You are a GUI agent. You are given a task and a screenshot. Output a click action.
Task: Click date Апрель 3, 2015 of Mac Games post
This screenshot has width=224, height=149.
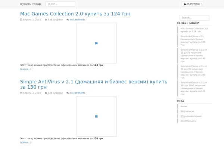(x=32, y=19)
